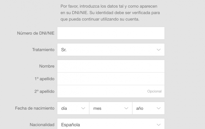Click the optional 2º apellido field
Image resolution: width=205 pixels, height=129 pixels.
tap(102, 91)
